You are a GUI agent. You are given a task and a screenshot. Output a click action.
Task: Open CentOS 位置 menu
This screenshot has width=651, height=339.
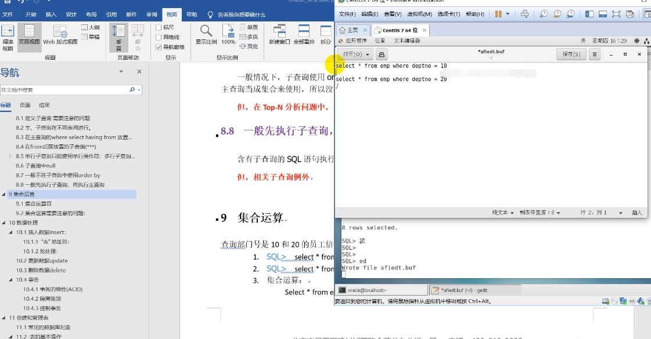380,41
